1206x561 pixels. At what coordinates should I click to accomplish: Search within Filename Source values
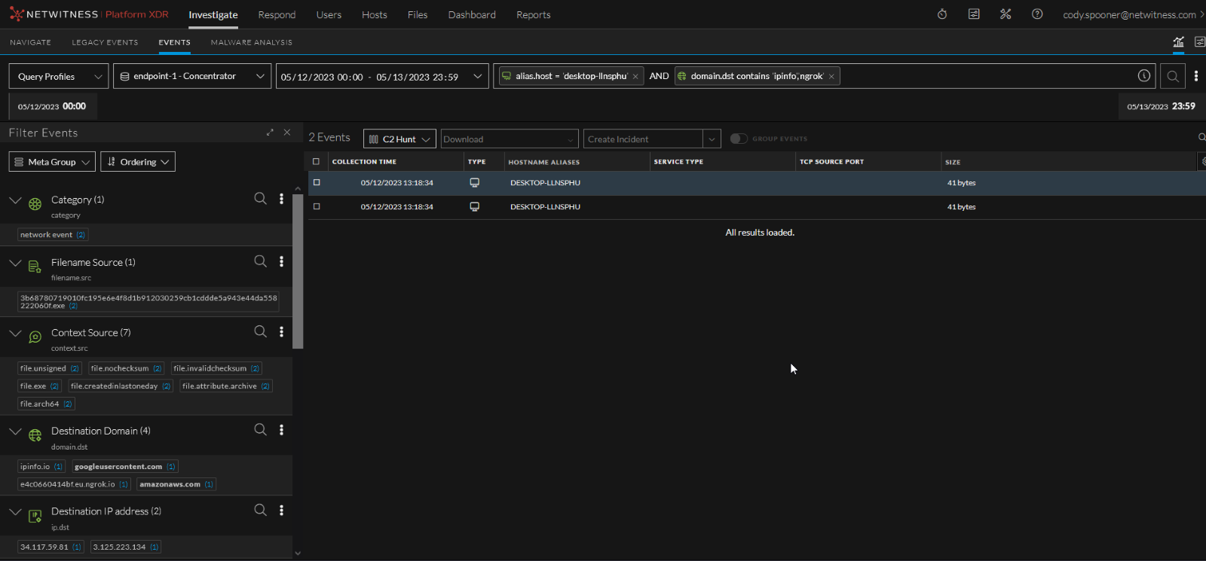pyautogui.click(x=260, y=261)
